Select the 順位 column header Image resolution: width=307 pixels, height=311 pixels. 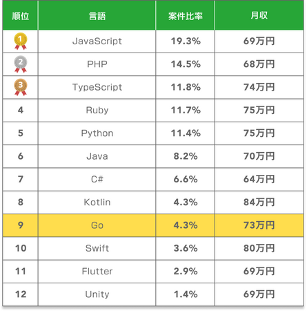tap(21, 16)
